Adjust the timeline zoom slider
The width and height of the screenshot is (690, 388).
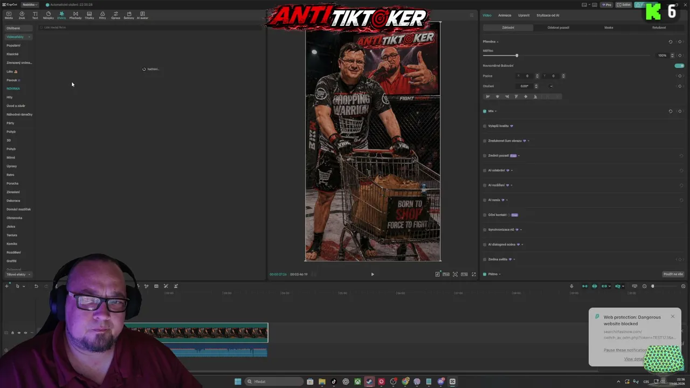tap(653, 286)
